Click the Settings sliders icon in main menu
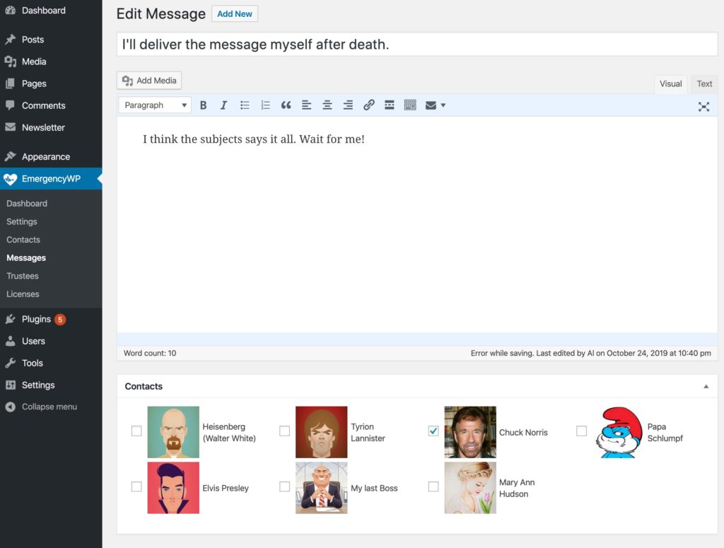 10,385
